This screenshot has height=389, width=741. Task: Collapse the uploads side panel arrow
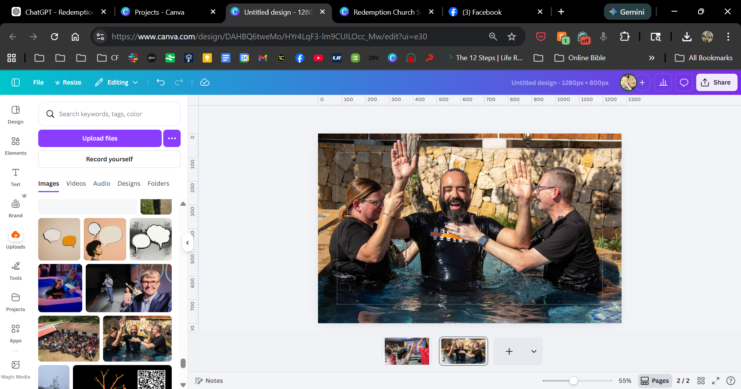click(188, 243)
